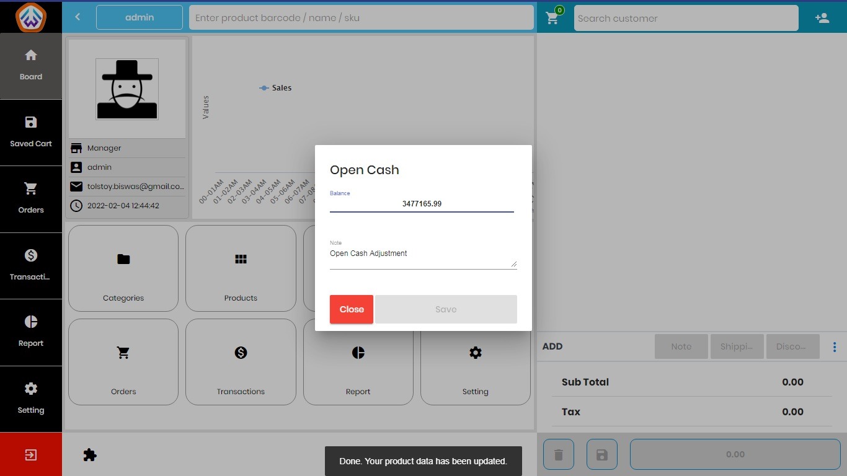Image resolution: width=847 pixels, height=476 pixels.
Task: Click the trash icon to clear cart
Action: point(558,455)
